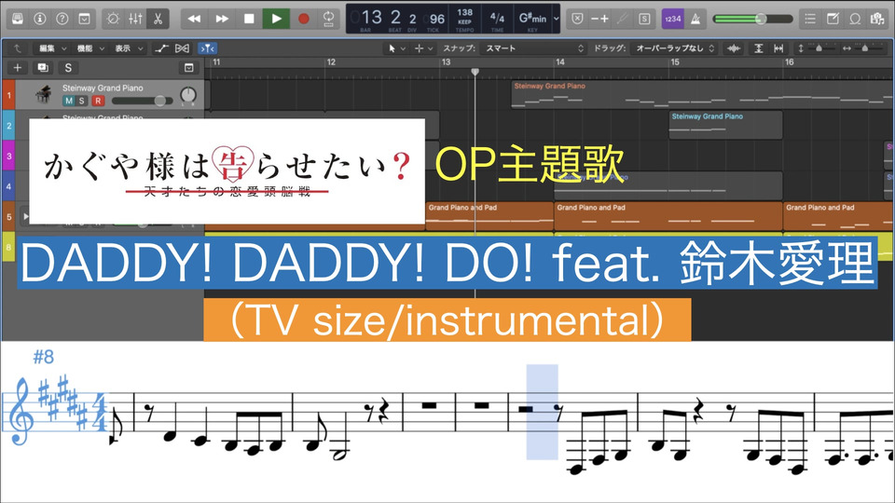Open the Mixer faders icon

tap(135, 19)
